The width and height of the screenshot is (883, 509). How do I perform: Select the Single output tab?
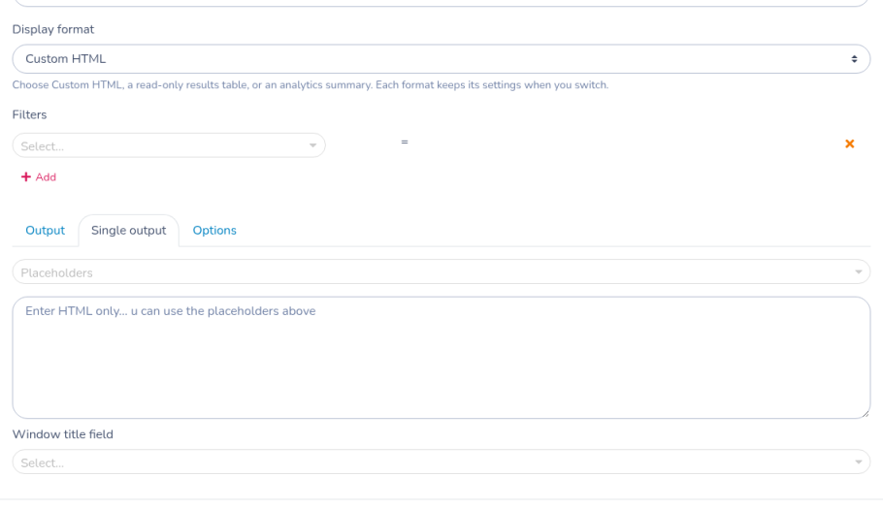click(x=128, y=231)
